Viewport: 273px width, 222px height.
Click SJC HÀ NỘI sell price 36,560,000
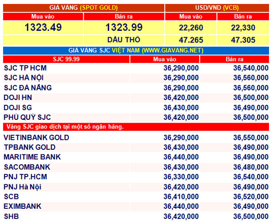tap(251, 78)
